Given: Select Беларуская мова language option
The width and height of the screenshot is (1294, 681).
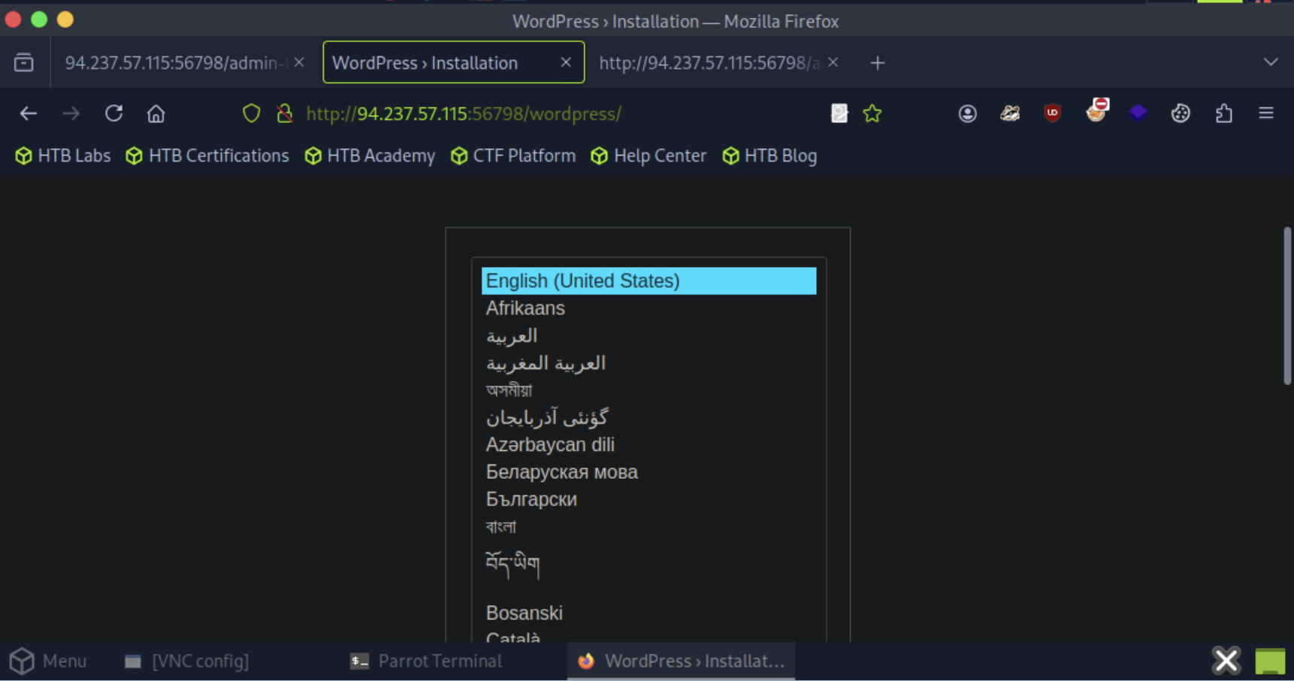Looking at the screenshot, I should click(649, 472).
